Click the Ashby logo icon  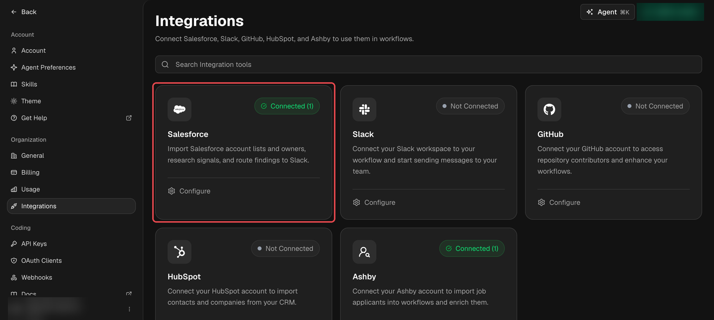pyautogui.click(x=364, y=252)
